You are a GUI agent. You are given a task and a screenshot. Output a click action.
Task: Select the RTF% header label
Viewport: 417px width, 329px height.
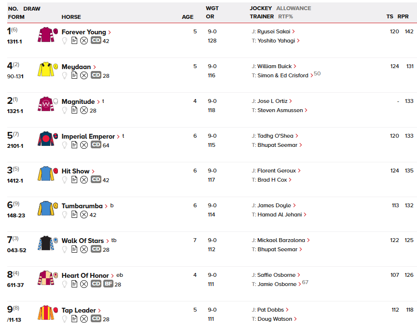[x=285, y=17]
